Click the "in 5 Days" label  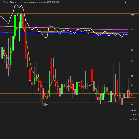(134, 119)
